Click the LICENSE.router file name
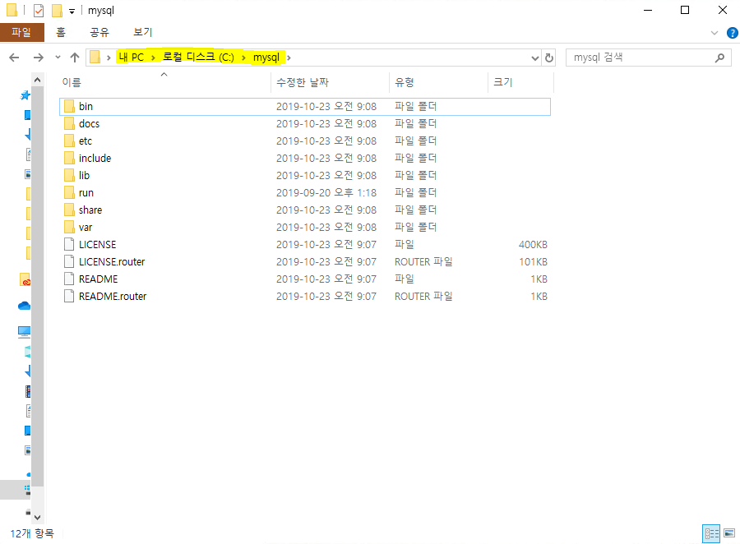This screenshot has width=740, height=544. click(x=112, y=262)
